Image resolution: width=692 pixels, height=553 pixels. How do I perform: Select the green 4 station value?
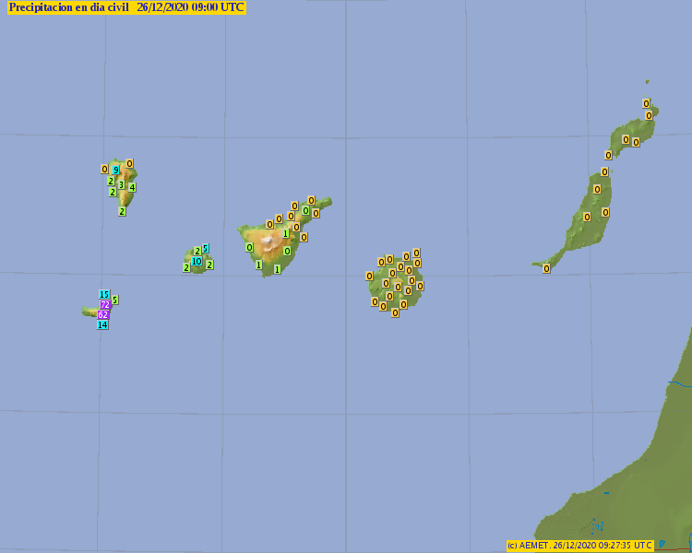[x=132, y=187]
